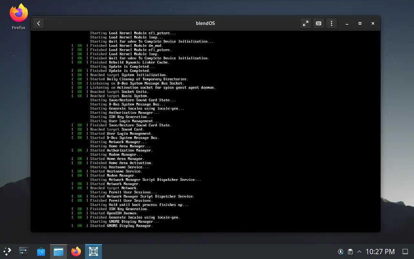Viewport: 414px width, 259px height.
Task: Click 'Reached target Basic System' line
Action: tap(110, 96)
